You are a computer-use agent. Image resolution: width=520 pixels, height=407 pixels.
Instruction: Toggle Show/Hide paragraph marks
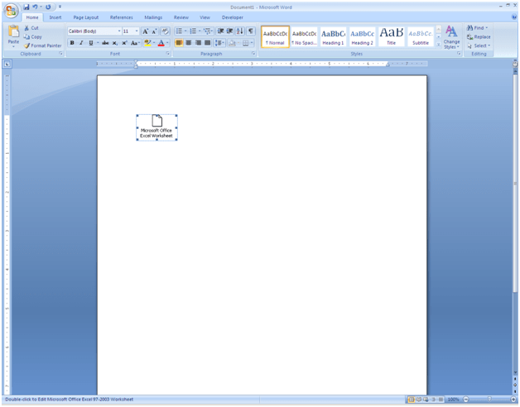point(251,31)
